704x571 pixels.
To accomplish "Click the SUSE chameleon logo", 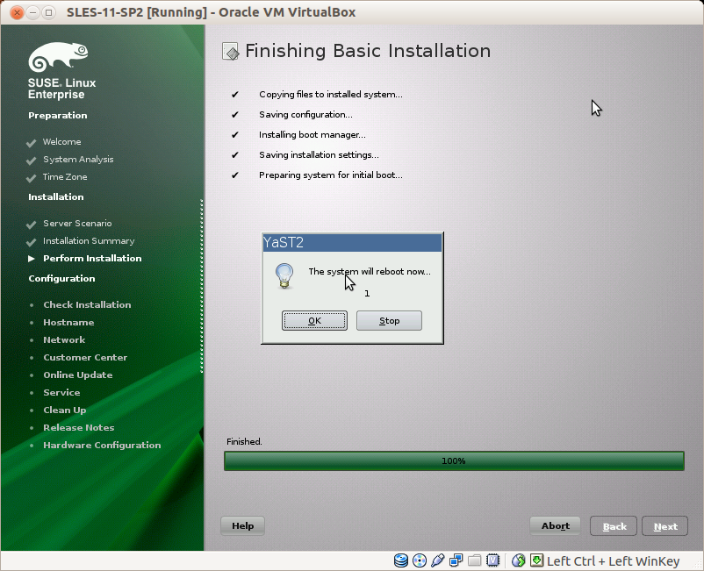I will click(x=58, y=57).
